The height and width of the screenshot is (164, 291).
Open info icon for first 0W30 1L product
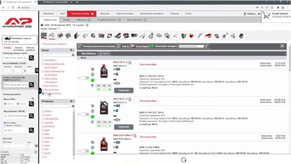[x=92, y=75]
